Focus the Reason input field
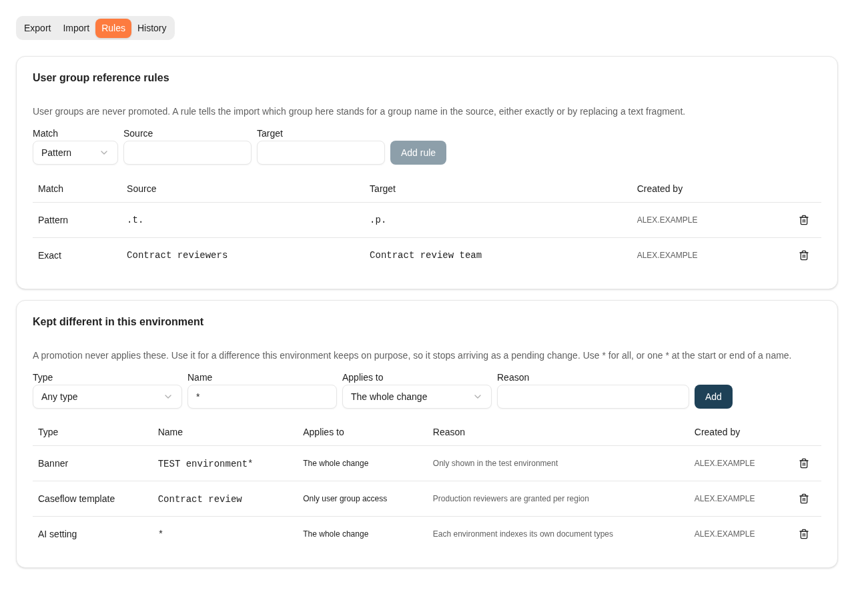Viewport: 854px width, 600px height. tap(593, 397)
